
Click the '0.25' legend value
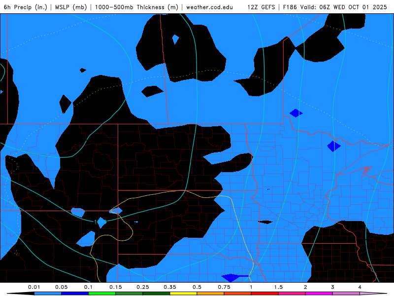click(x=143, y=287)
